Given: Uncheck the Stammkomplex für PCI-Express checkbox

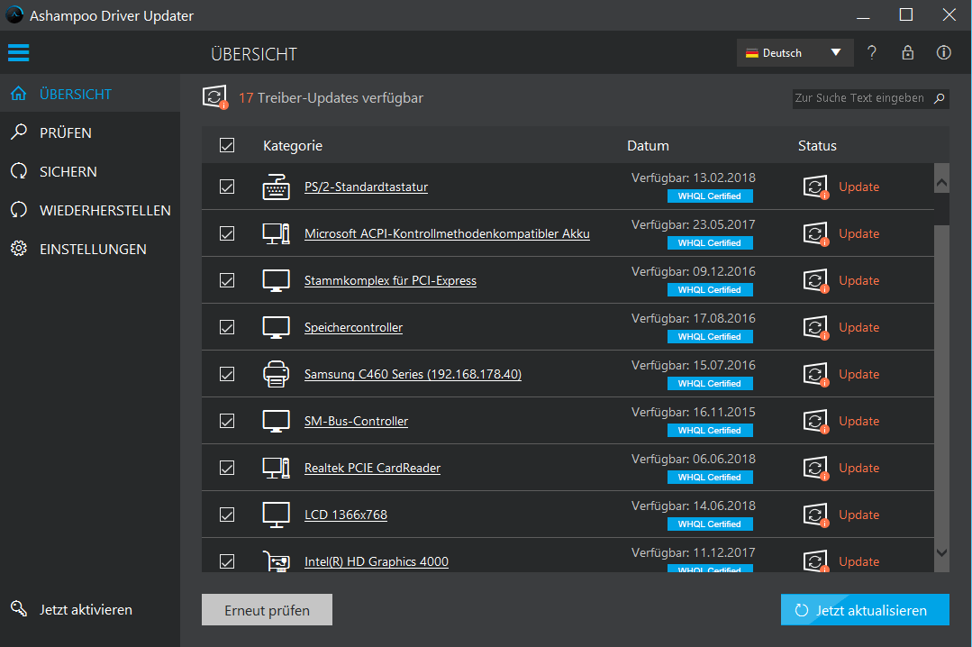Looking at the screenshot, I should pos(227,280).
